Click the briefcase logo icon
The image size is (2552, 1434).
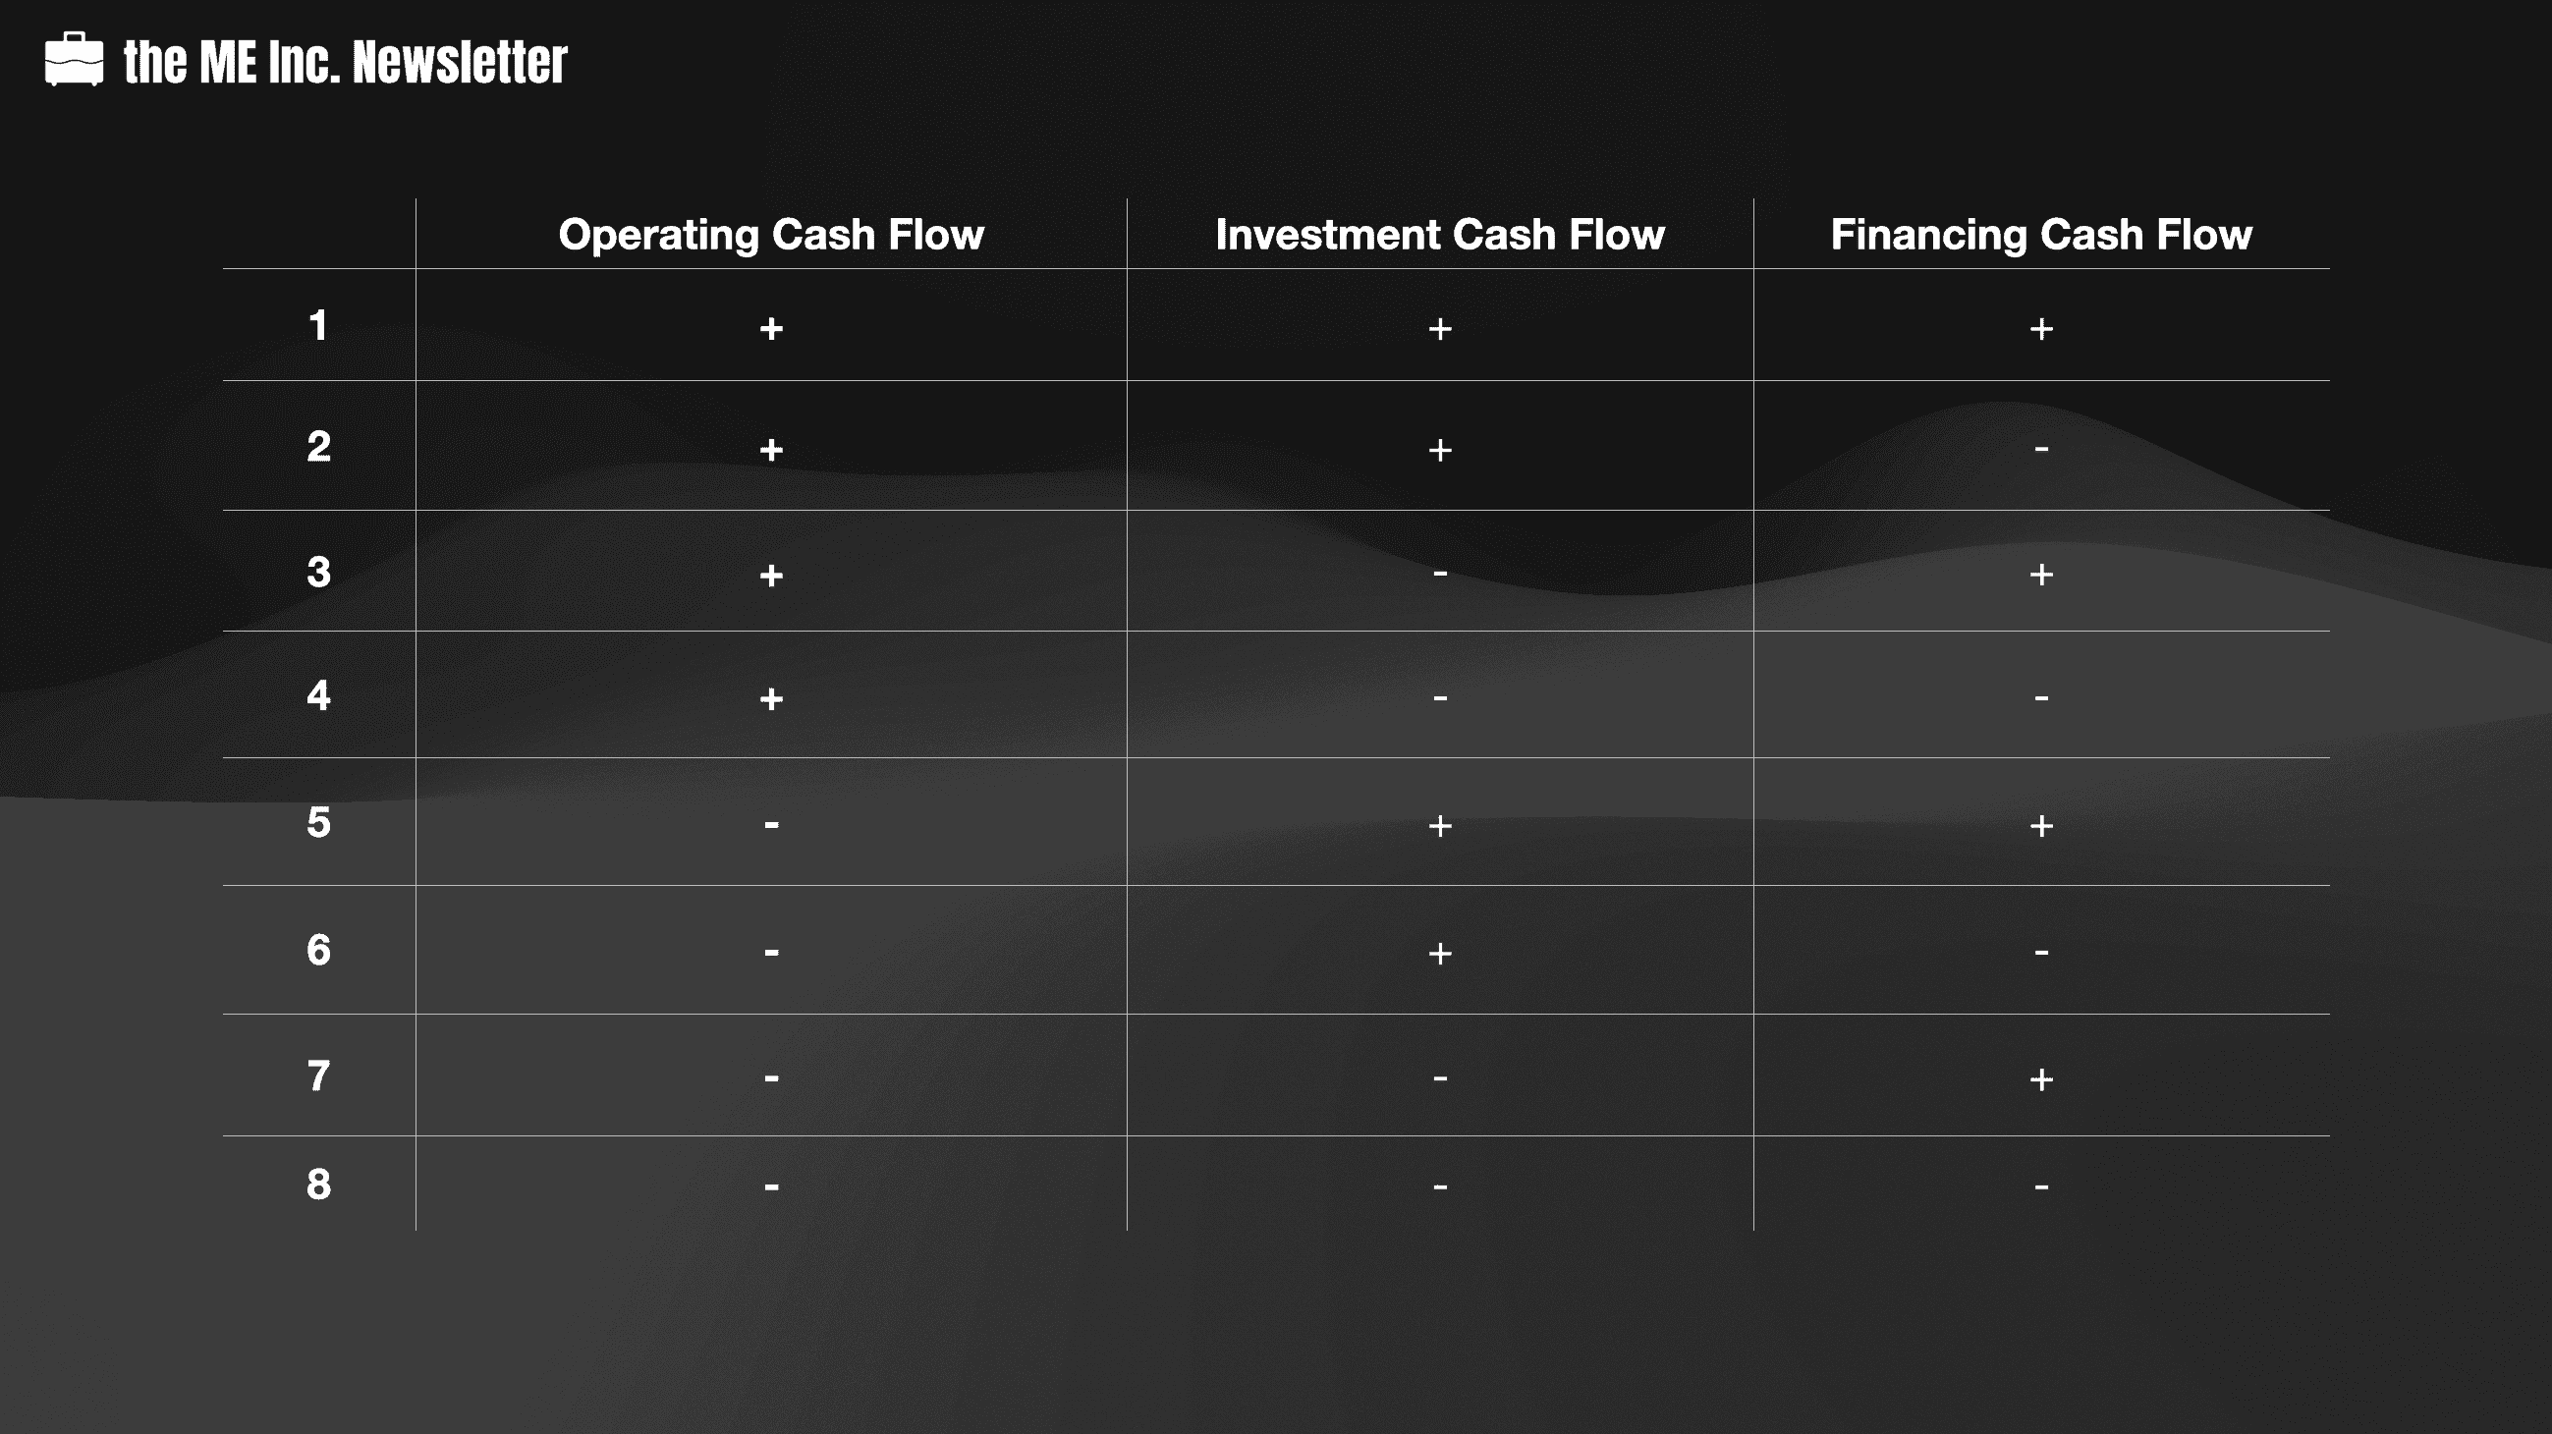tap(75, 59)
